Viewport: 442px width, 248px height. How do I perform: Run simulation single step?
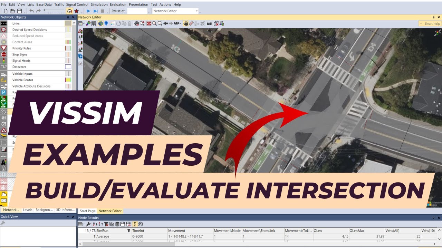tap(96, 11)
